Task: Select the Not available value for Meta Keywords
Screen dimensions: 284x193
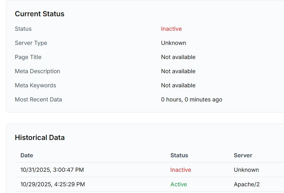Action: click(178, 86)
